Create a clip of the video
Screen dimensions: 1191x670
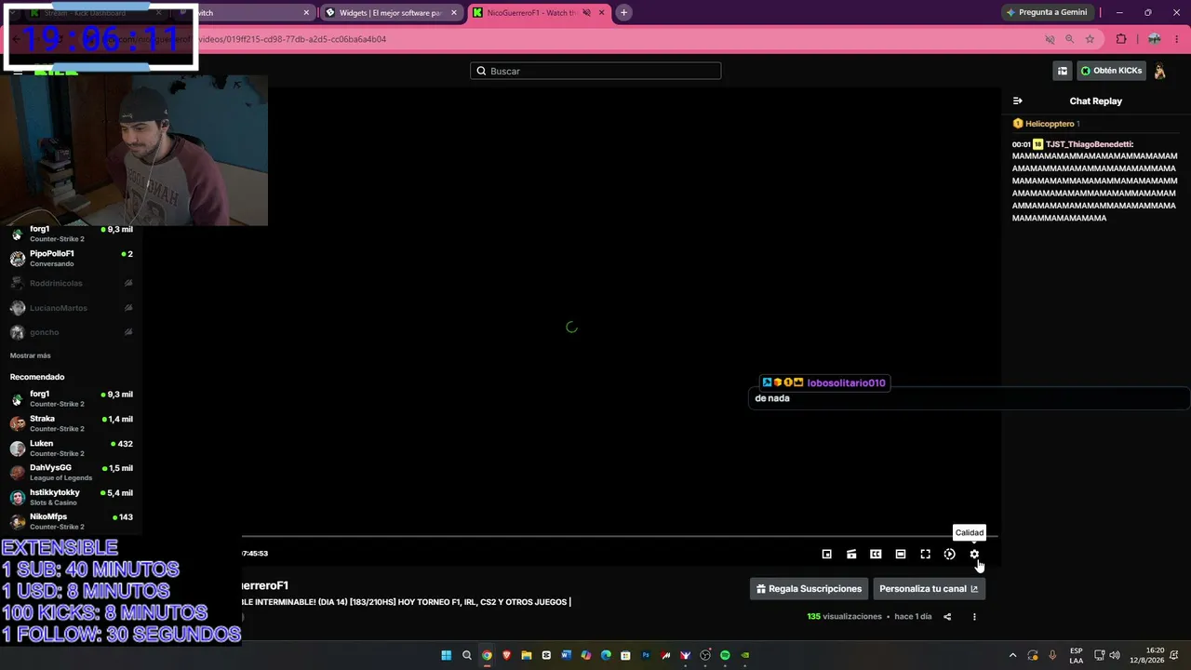(x=851, y=554)
